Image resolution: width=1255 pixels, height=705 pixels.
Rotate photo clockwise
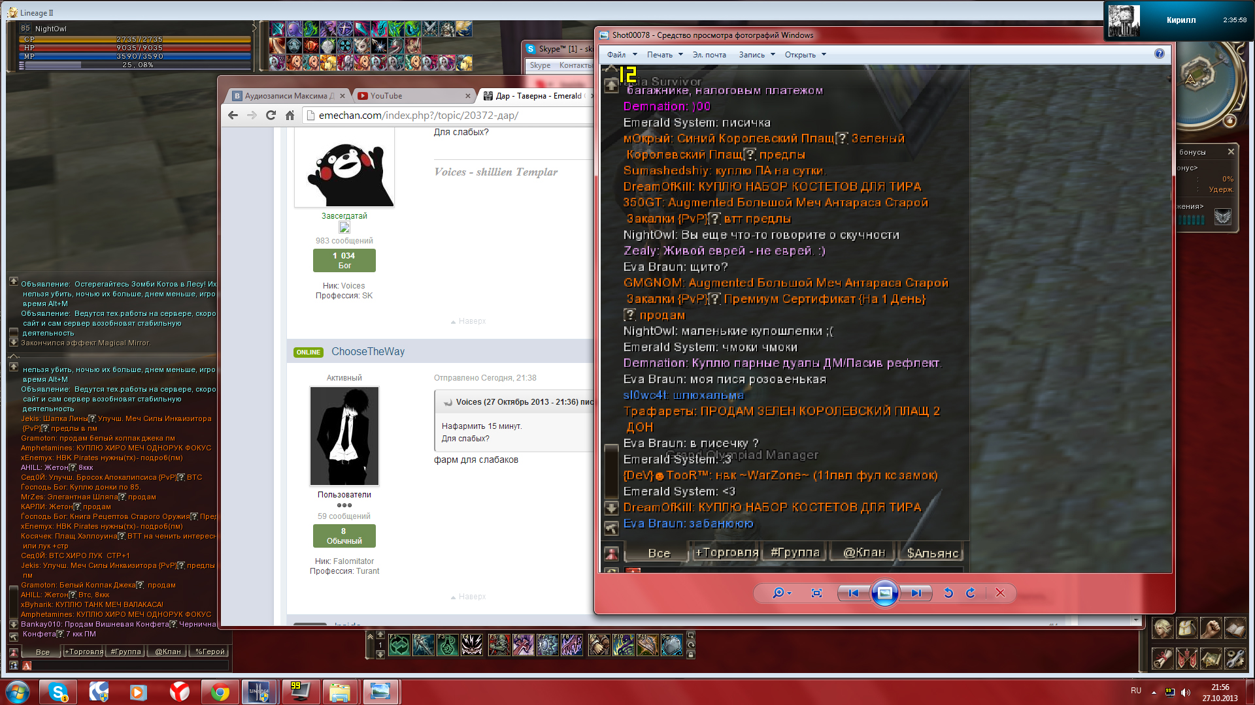pyautogui.click(x=971, y=593)
